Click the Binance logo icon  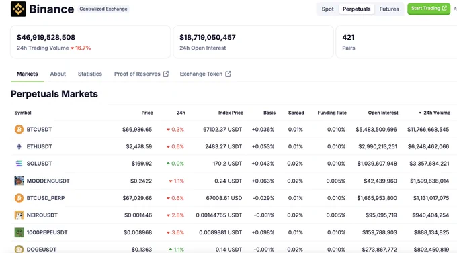[18, 9]
